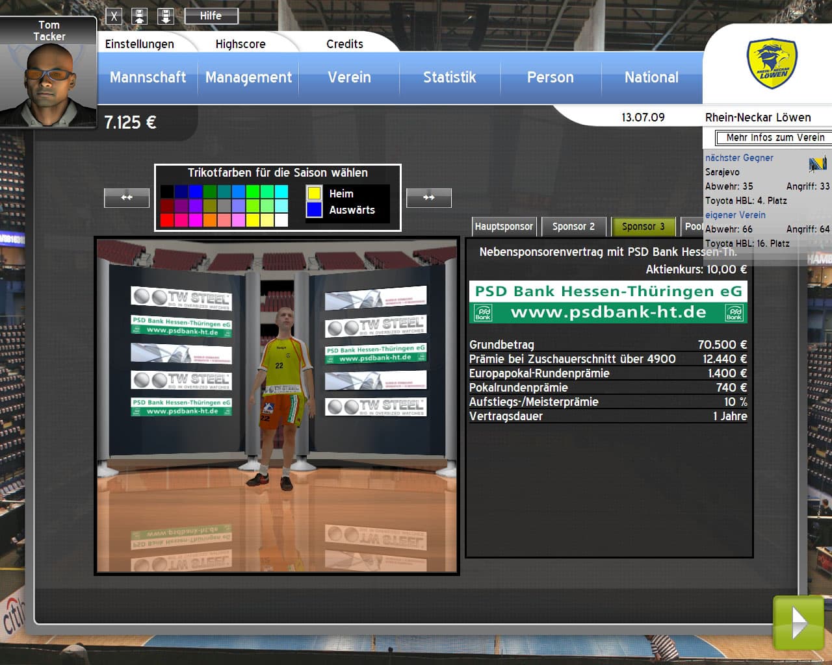Pick magenta from palette bottom row

click(x=196, y=220)
